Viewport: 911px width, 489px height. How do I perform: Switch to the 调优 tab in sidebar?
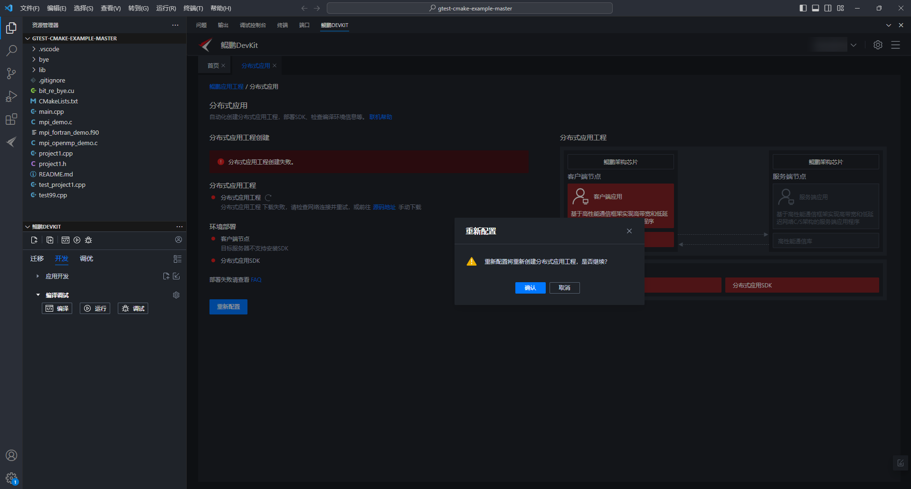86,258
